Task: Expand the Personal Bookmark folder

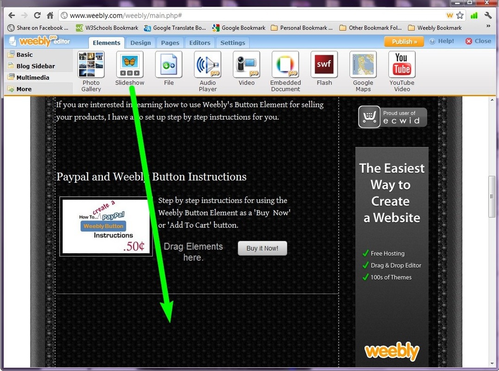Action: [x=302, y=28]
